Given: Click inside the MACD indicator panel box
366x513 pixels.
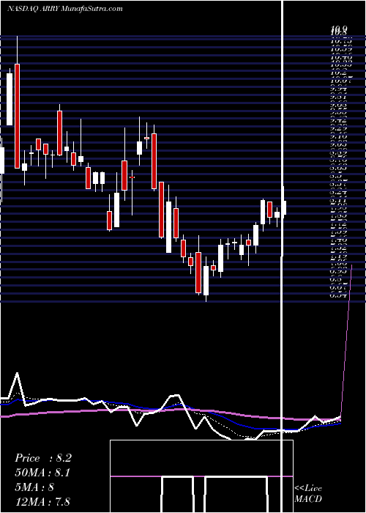Looking at the screenshot, I should (x=201, y=476).
